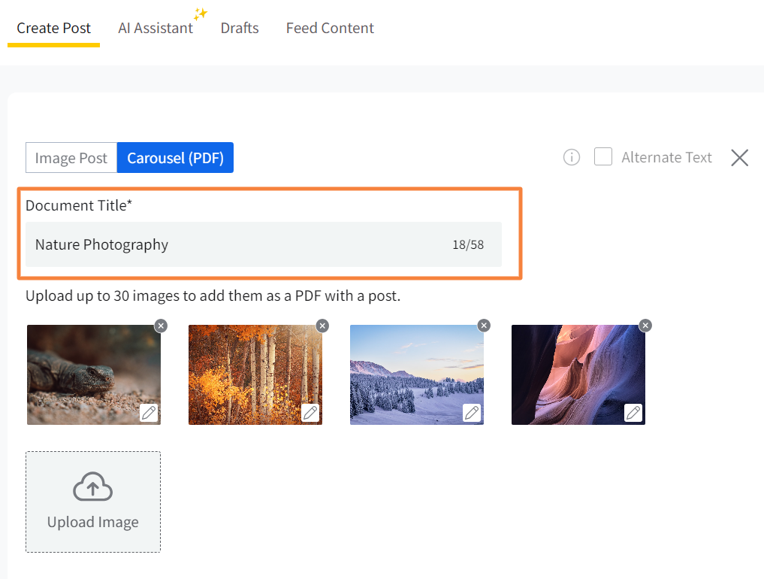Select the snowy mountain thumbnail
The height and width of the screenshot is (579, 764).
[x=416, y=374]
